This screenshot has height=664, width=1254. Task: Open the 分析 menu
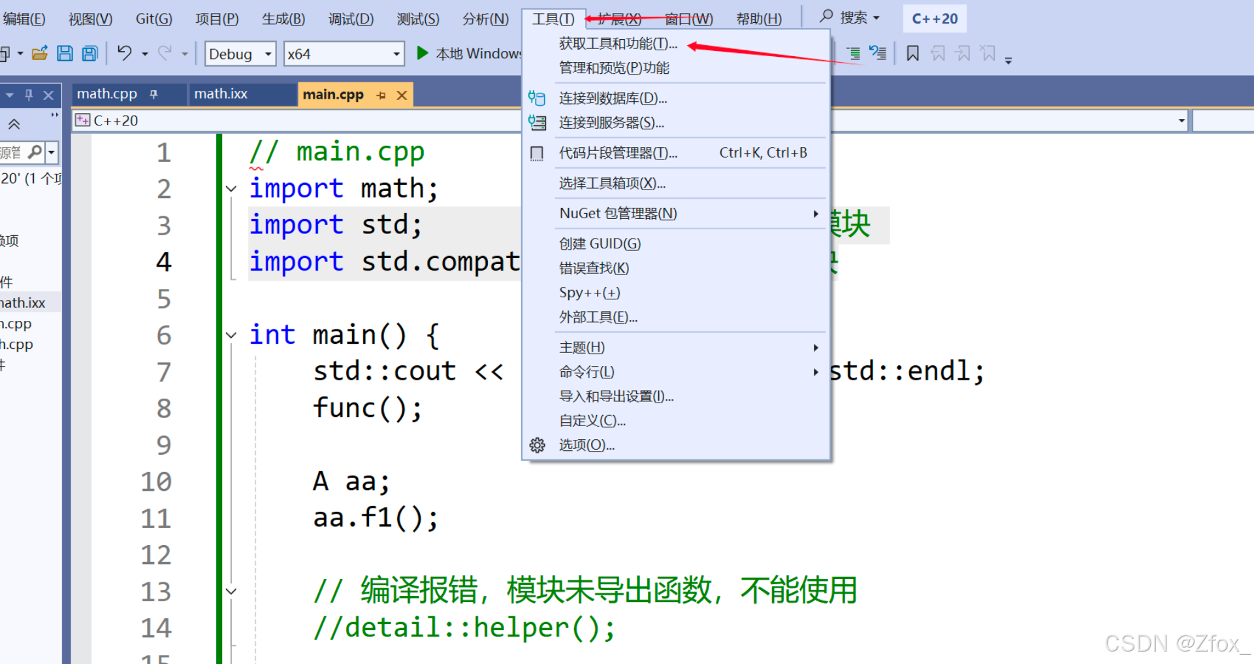(x=485, y=18)
